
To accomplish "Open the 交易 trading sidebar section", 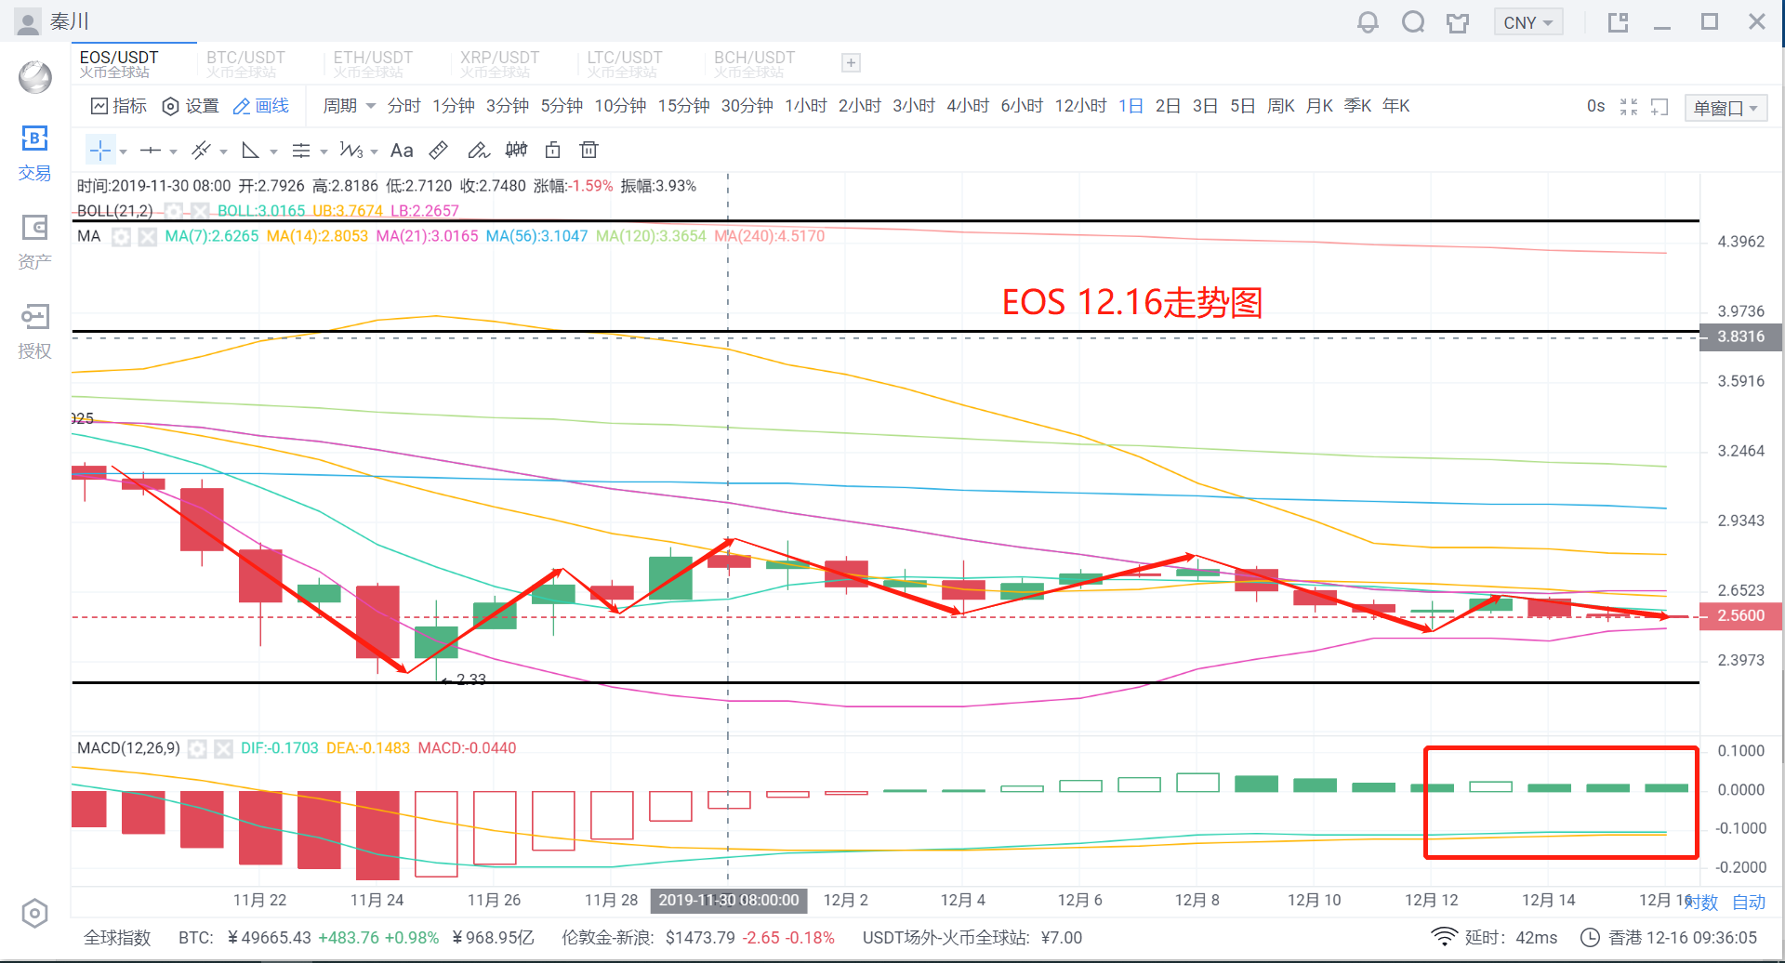I will [34, 153].
